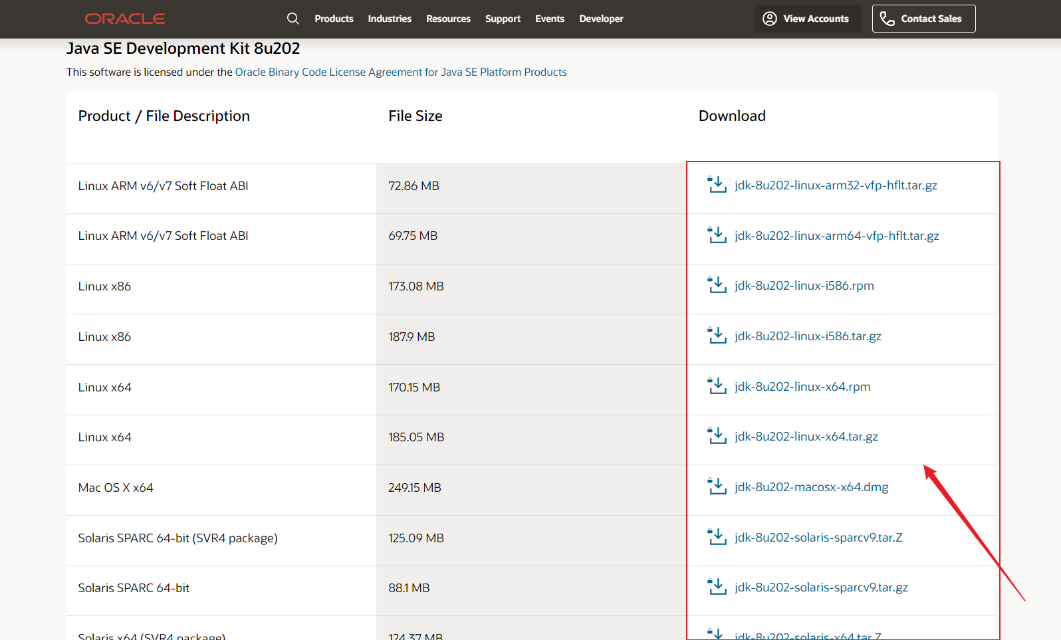The width and height of the screenshot is (1061, 640).
Task: Download jdk-8u202-linux-arm32-vfp-hflt.tar.gz link
Action: coord(836,185)
